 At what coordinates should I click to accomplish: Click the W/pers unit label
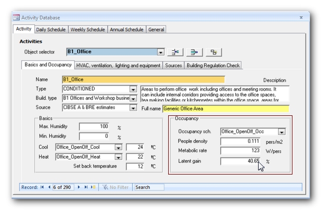[273, 151]
